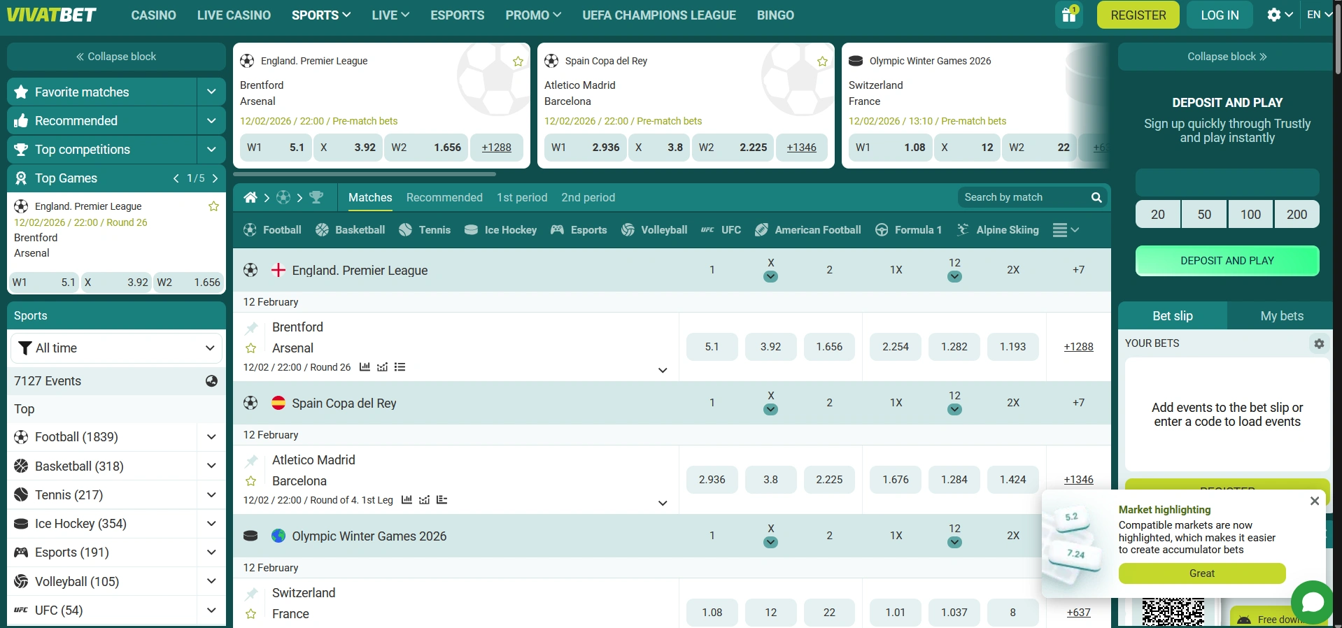The height and width of the screenshot is (628, 1342).
Task: Select Ice Hockey in the sport filter bar
Action: click(500, 230)
